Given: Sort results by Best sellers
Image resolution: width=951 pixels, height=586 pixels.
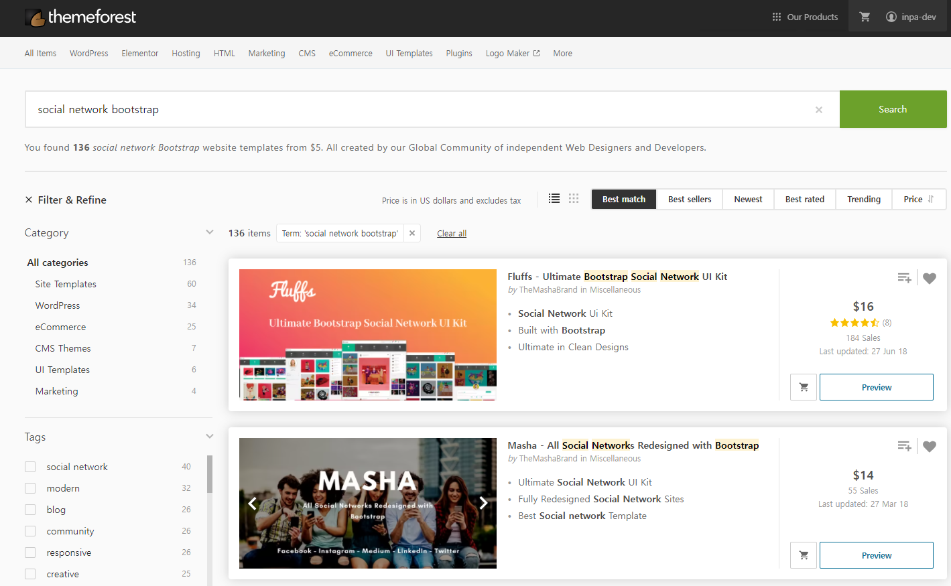Looking at the screenshot, I should [690, 199].
